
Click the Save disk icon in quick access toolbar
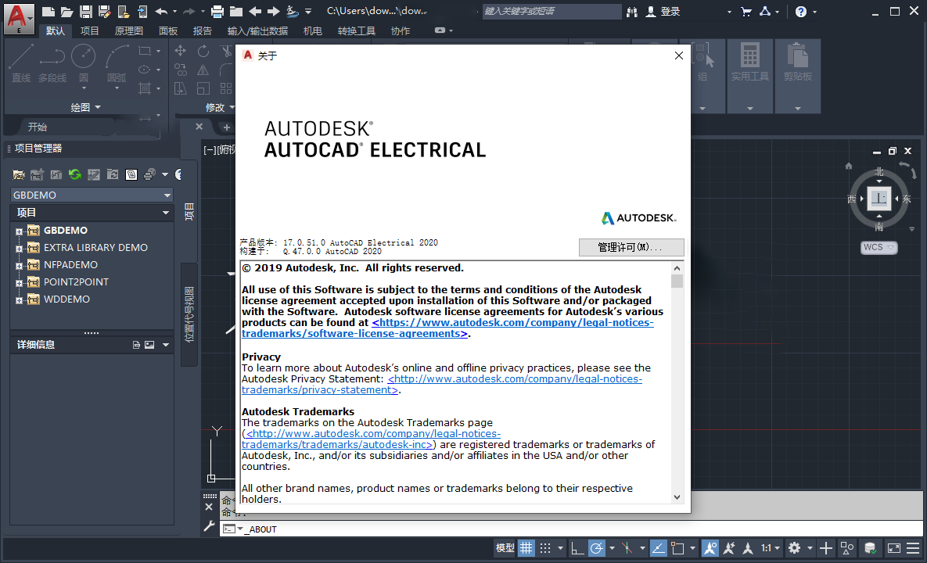(86, 11)
